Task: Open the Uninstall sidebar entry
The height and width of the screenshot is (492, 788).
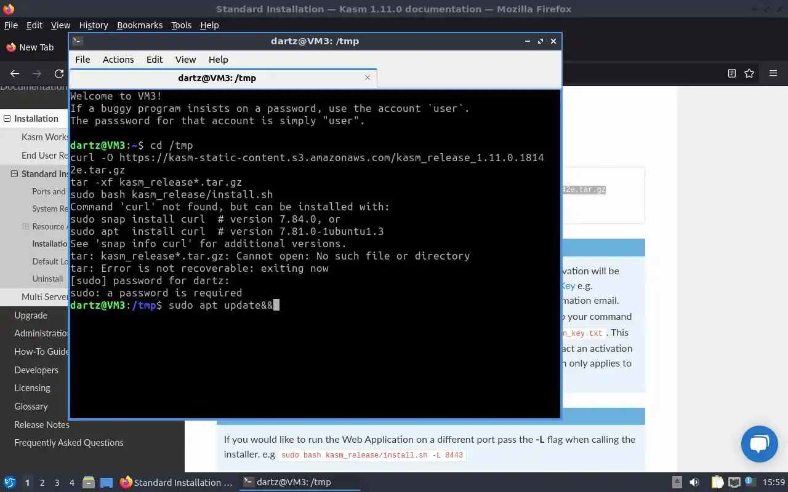Action: tap(47, 279)
